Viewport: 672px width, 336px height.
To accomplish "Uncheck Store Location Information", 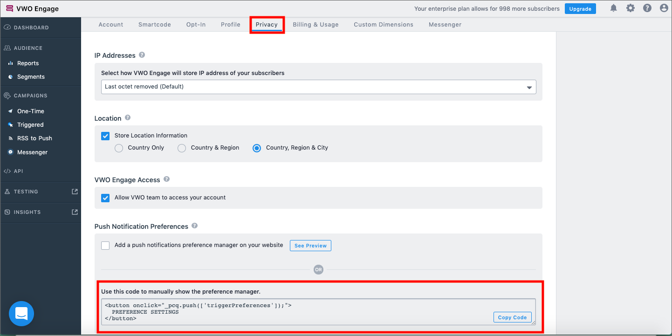I will (105, 136).
